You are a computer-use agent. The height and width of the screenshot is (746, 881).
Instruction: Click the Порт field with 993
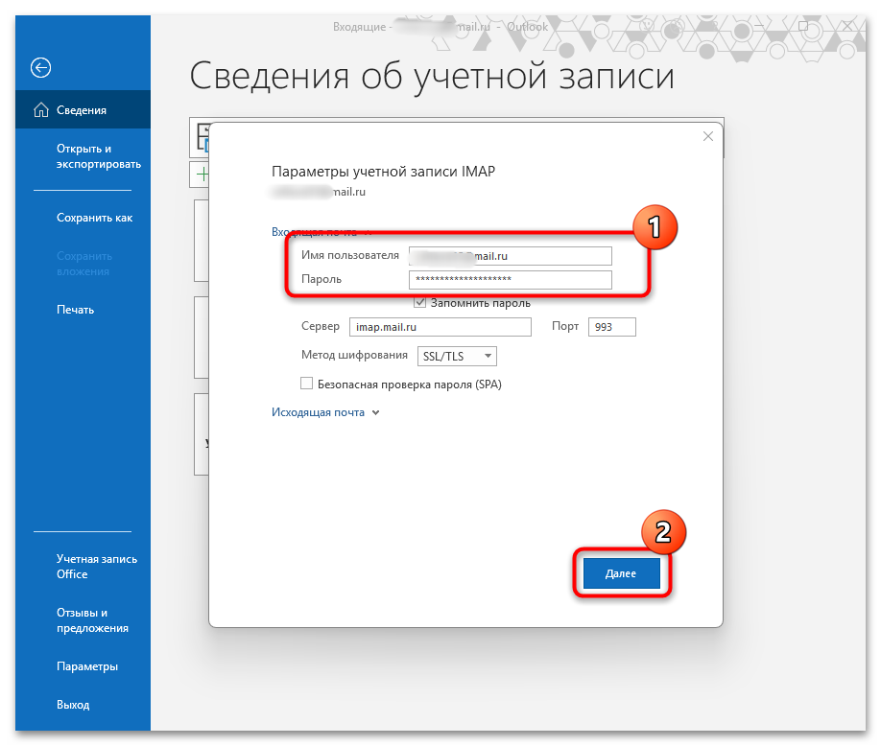click(612, 327)
